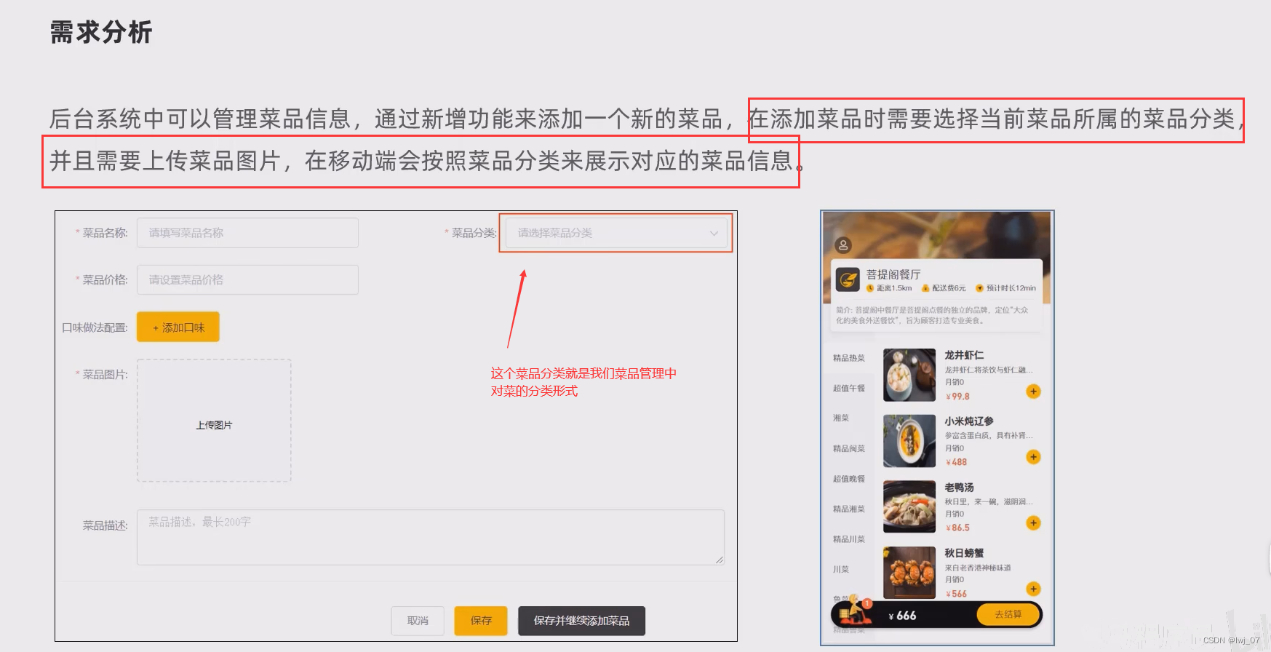Open the 龙井虾仁 dish photo

coord(909,375)
